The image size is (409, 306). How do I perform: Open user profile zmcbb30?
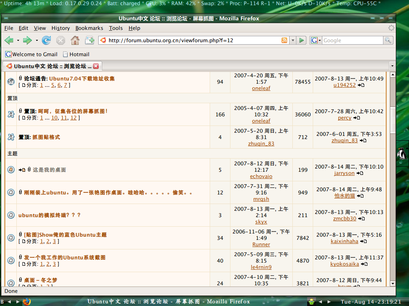[x=345, y=219]
